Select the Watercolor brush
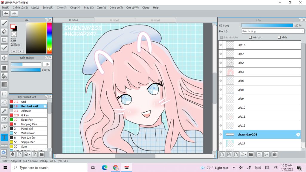Screen dimensions: 306x172 [28, 133]
